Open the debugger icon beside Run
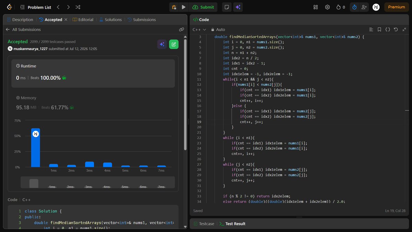The image size is (412, 232). point(174,7)
